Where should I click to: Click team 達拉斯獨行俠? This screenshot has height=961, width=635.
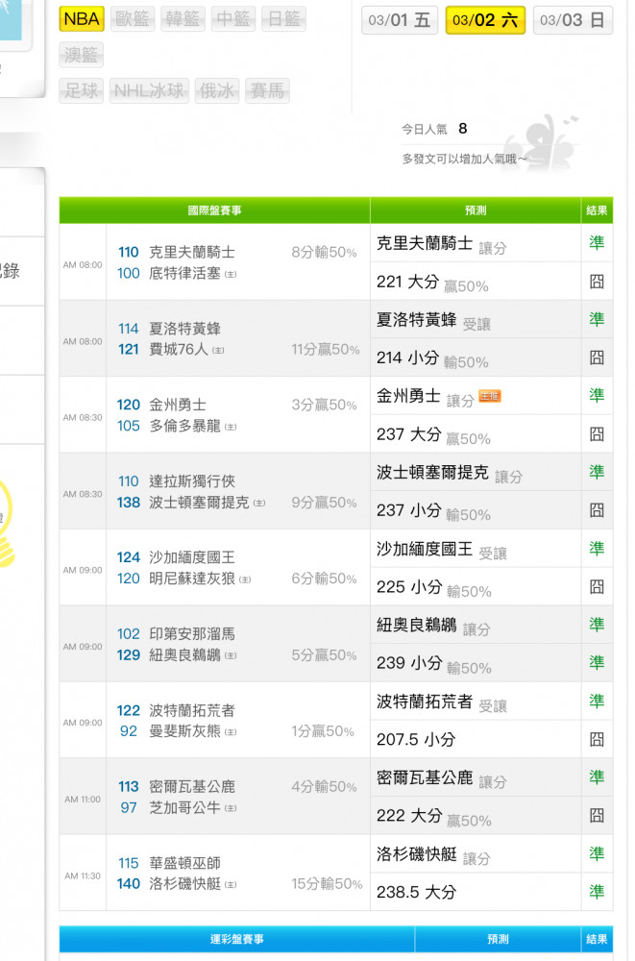(192, 481)
